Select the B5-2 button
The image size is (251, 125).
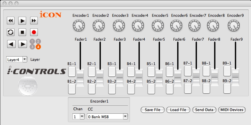click(151, 89)
